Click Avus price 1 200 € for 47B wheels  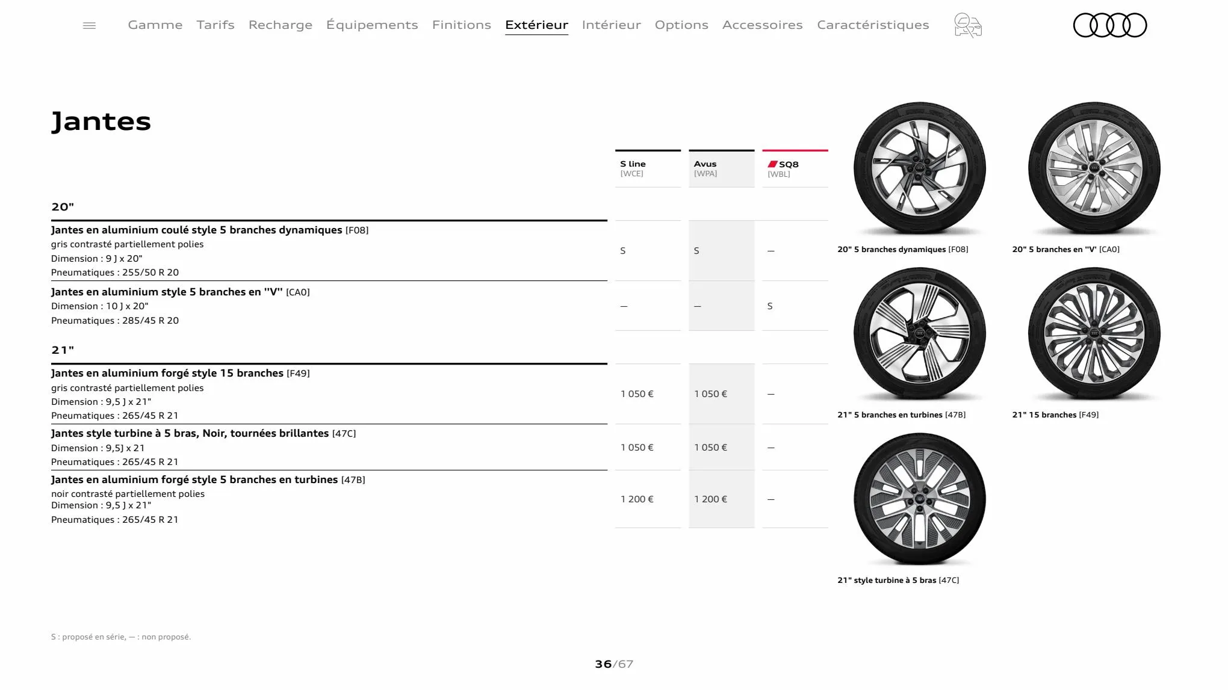(x=710, y=499)
